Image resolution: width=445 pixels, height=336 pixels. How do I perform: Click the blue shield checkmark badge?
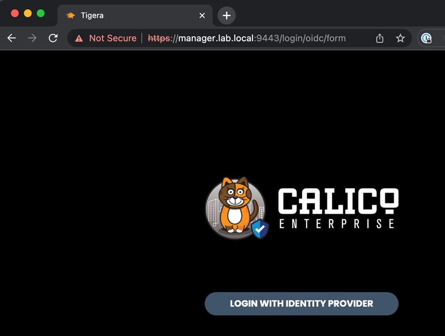tap(260, 229)
